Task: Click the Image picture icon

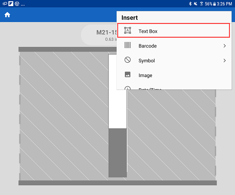Action: (x=127, y=75)
